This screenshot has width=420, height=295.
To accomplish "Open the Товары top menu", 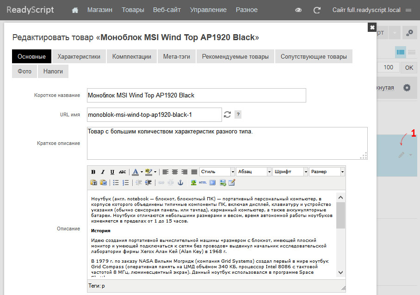I will pyautogui.click(x=133, y=10).
